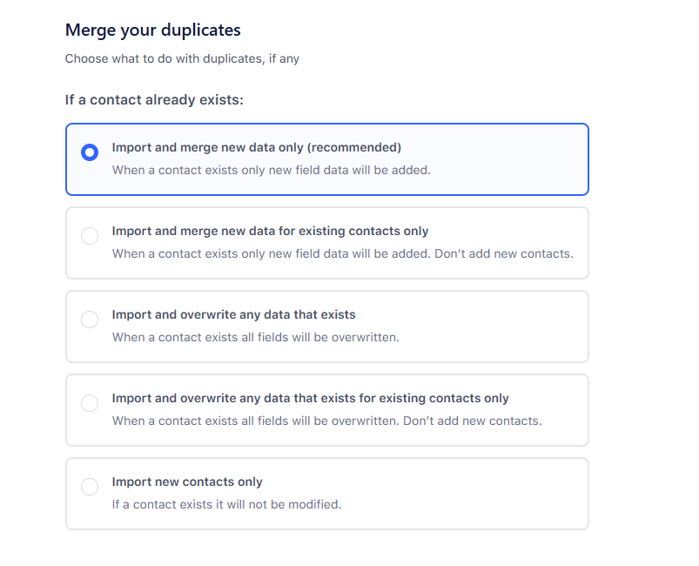Screen dimensions: 699x566
Task: Choose radio for merging existing contacts only
Action: click(x=89, y=236)
